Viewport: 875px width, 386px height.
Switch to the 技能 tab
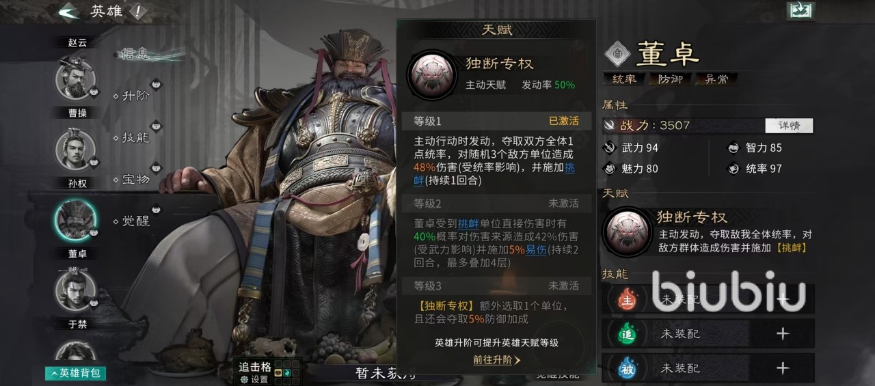tap(136, 137)
